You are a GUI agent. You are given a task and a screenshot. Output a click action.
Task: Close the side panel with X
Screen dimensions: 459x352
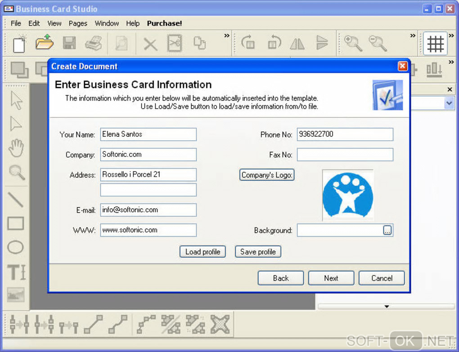450,89
